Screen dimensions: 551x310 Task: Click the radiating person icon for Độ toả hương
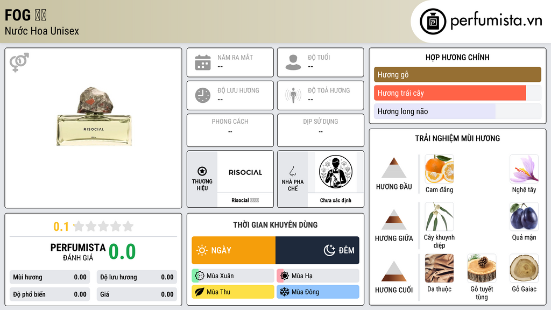293,95
